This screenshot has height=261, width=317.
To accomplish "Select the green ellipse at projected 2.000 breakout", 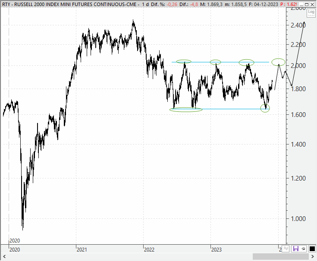I will click(278, 62).
